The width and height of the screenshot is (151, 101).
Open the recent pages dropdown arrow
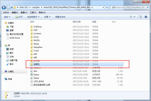[11, 8]
